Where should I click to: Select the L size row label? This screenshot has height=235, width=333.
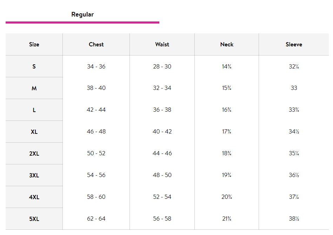coord(34,110)
